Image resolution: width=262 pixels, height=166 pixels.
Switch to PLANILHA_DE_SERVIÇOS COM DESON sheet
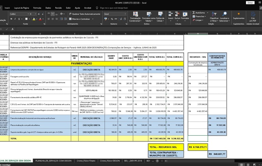[53, 160]
